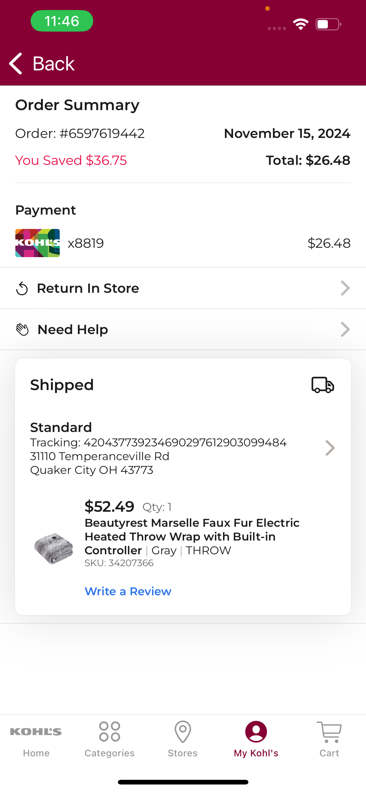The width and height of the screenshot is (366, 792).
Task: Open the Categories tab icon
Action: click(109, 732)
